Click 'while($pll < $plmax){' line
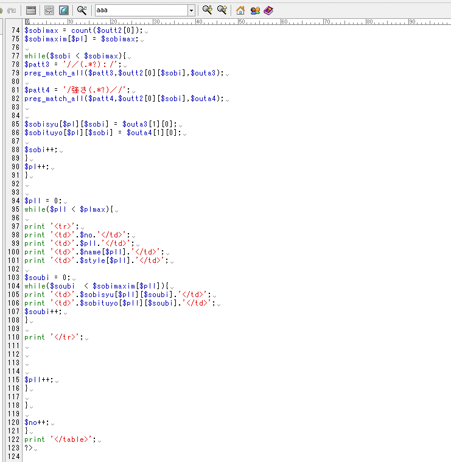Screen dimensions: 451x462 pos(69,209)
